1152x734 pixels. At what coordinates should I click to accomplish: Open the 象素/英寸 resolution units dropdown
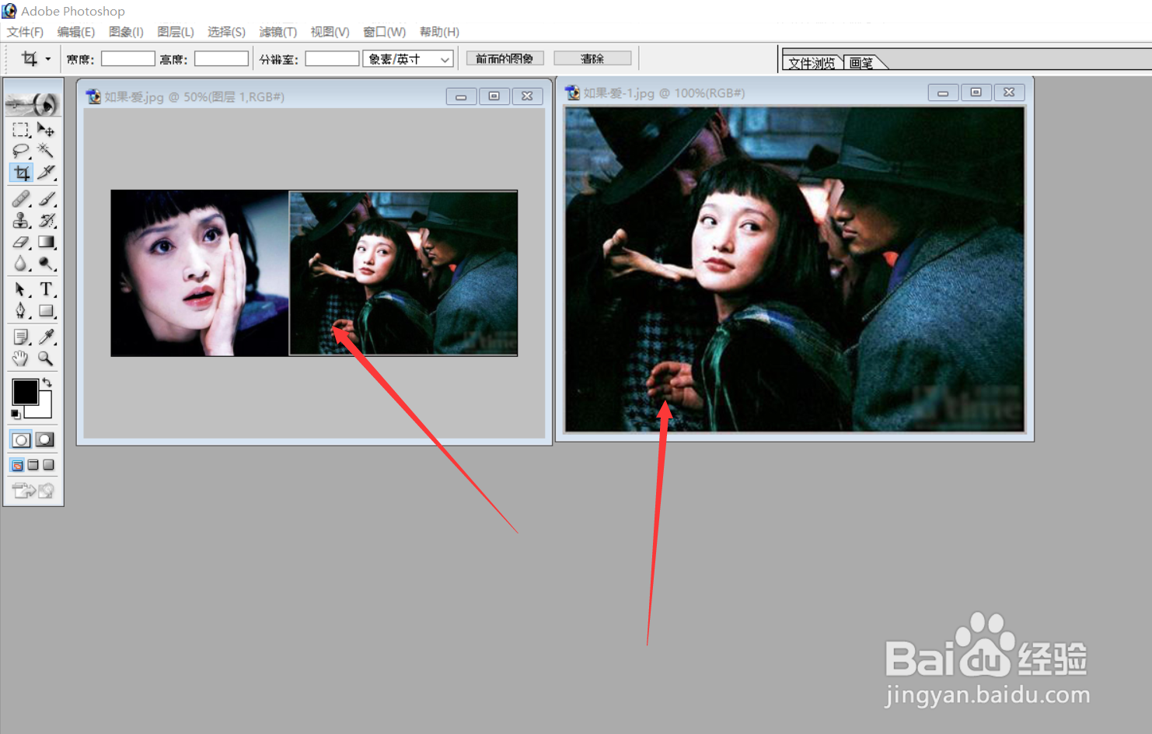coord(408,59)
